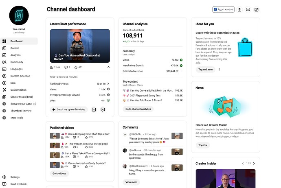This screenshot has width=281, height=188.
Task: Click Go to videos button
Action: (59, 173)
